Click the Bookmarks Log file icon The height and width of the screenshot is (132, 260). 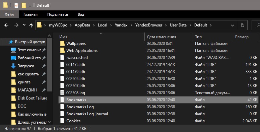(62, 107)
